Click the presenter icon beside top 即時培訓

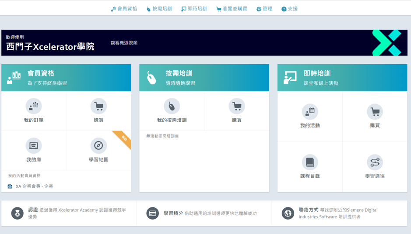coord(184,9)
